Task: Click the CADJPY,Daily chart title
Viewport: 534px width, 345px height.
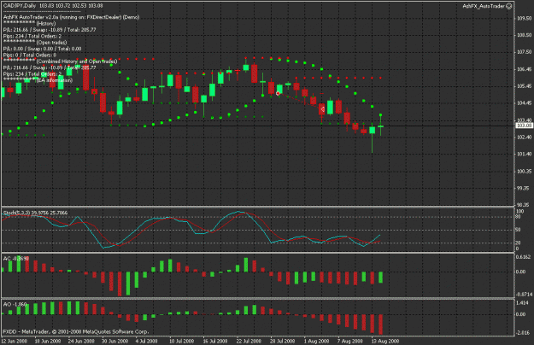Action: click(20, 6)
